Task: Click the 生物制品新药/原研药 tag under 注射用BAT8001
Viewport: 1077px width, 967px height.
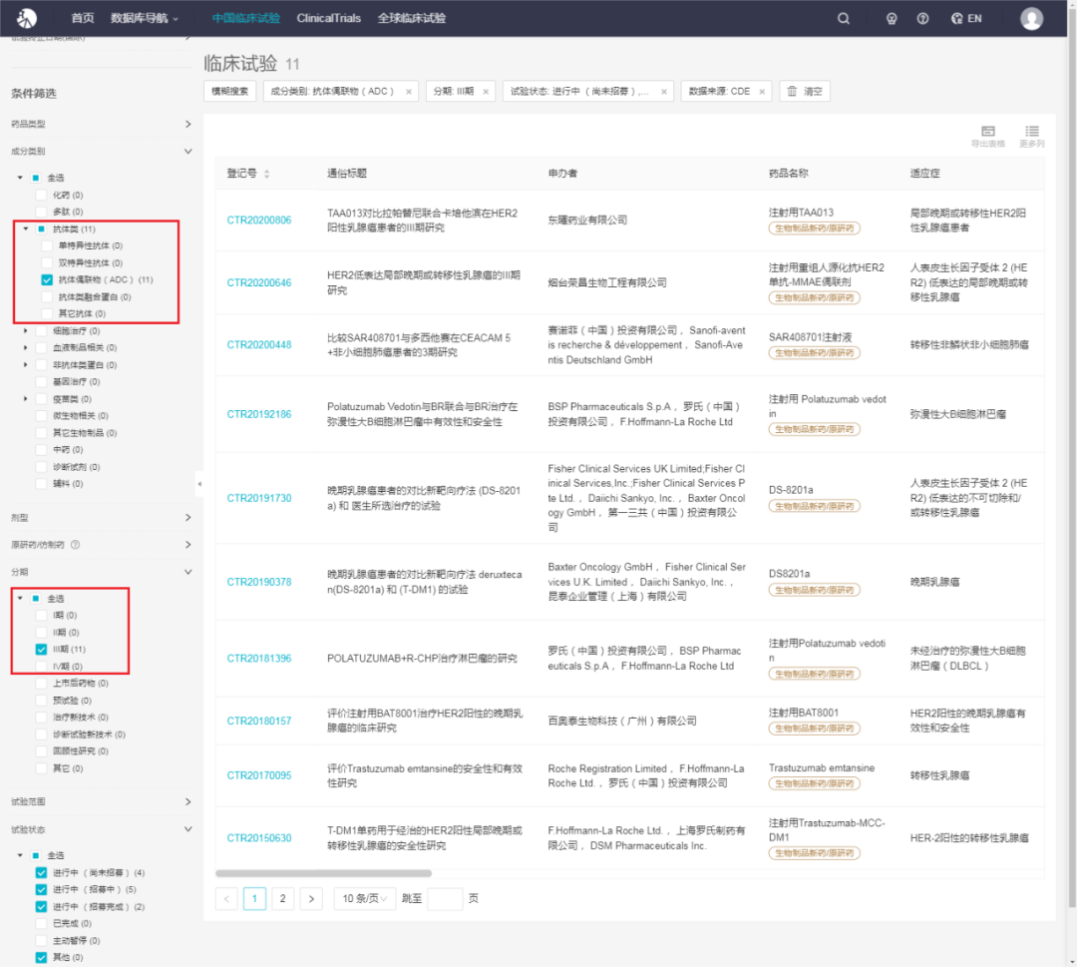Action: click(814, 727)
